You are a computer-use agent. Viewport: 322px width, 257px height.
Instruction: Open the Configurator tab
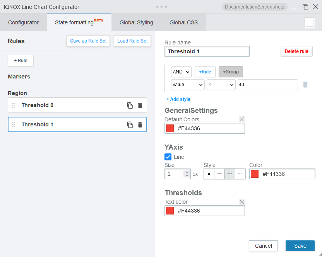[24, 22]
